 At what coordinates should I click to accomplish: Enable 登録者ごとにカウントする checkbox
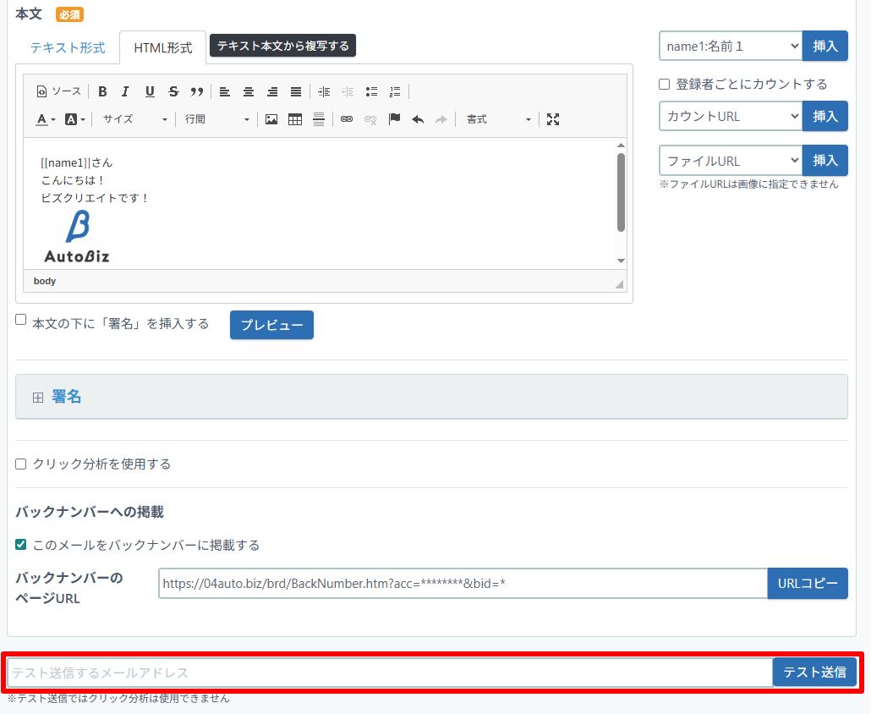click(x=665, y=84)
